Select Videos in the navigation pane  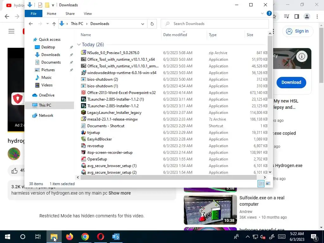point(47,85)
